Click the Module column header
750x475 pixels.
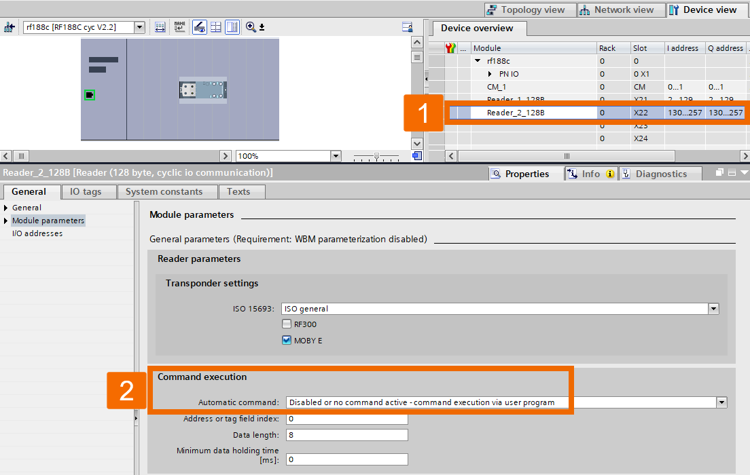(534, 47)
